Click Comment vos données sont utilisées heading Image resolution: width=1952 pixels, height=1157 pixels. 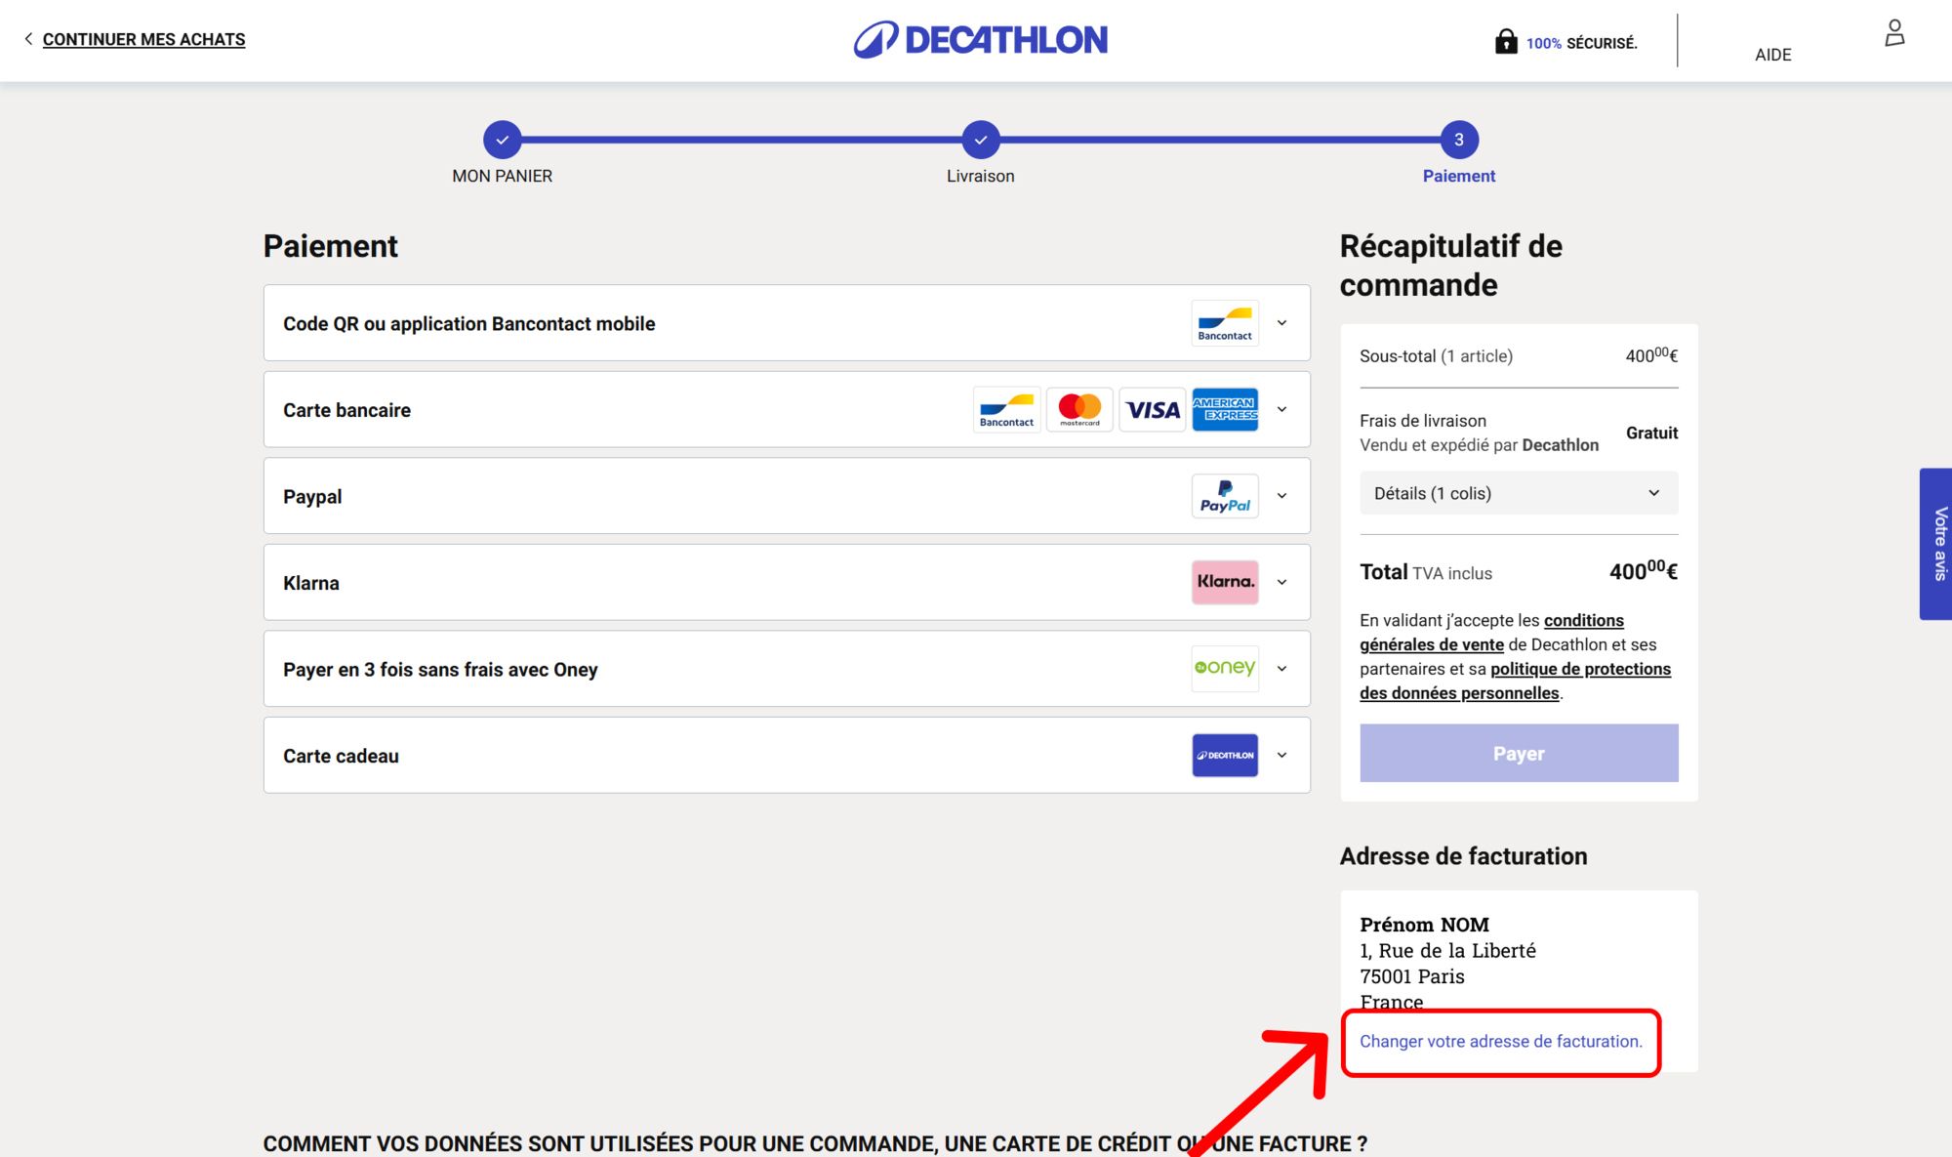coord(815,1143)
